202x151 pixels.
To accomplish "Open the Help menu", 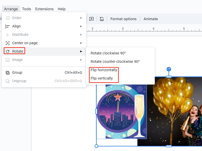I will [62, 9].
